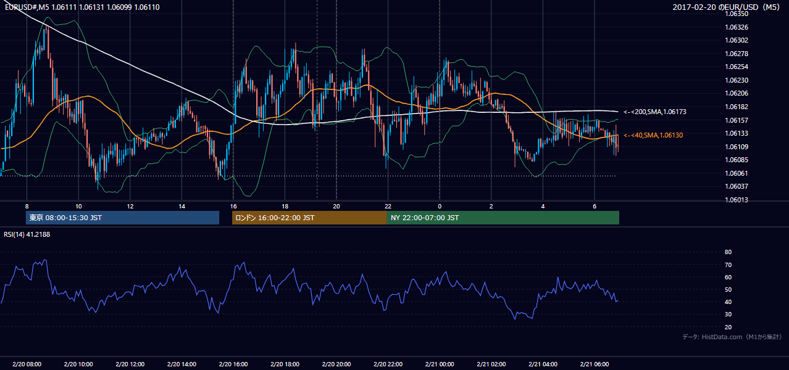This screenshot has width=789, height=370.
Task: Click the 2/21 04:00 time label
Action: [x=543, y=364]
